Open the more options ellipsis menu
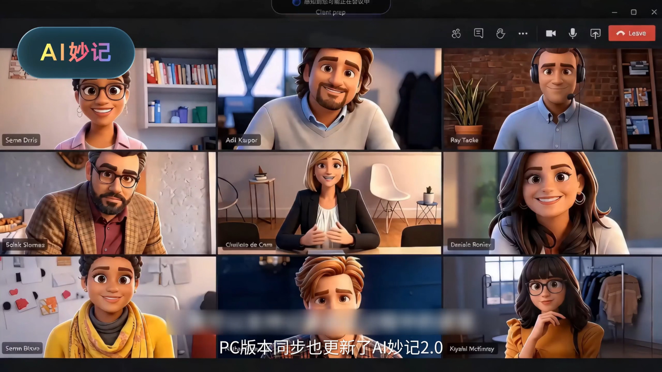 coord(523,33)
